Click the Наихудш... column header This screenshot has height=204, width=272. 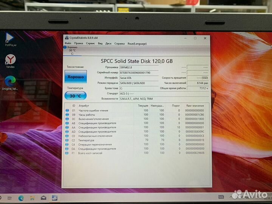(x=157, y=106)
